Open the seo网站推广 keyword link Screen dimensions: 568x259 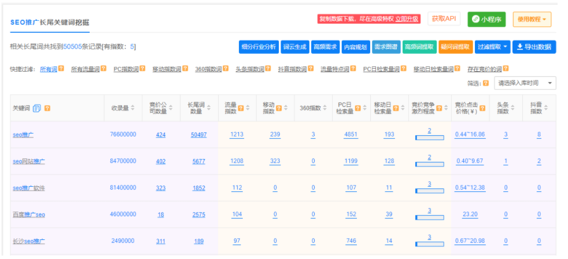tap(29, 161)
